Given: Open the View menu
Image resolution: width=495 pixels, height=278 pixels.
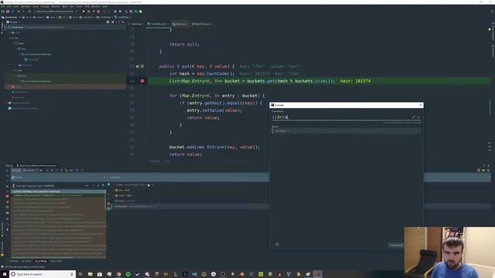Looking at the screenshot, I should coord(15,6).
